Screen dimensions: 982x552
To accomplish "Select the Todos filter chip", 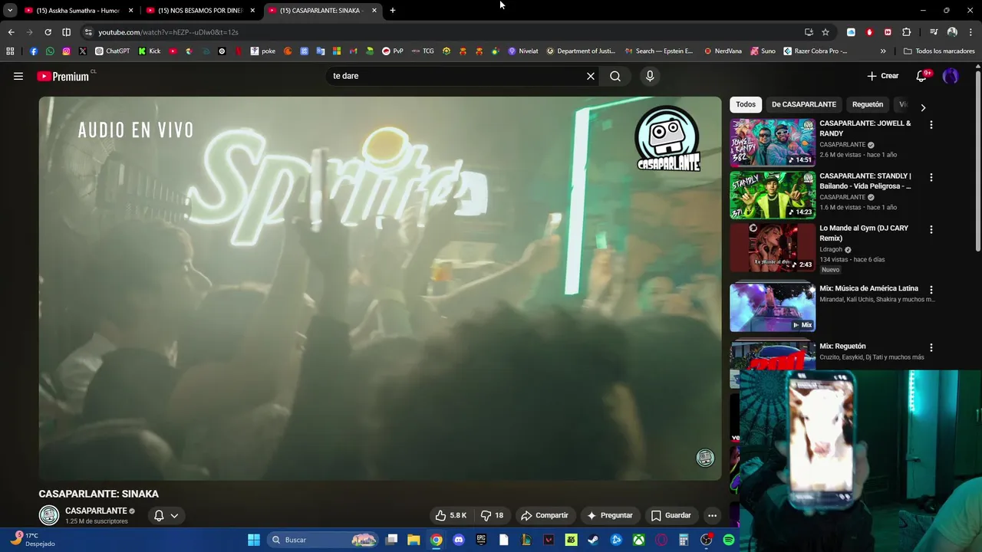I will 746,104.
